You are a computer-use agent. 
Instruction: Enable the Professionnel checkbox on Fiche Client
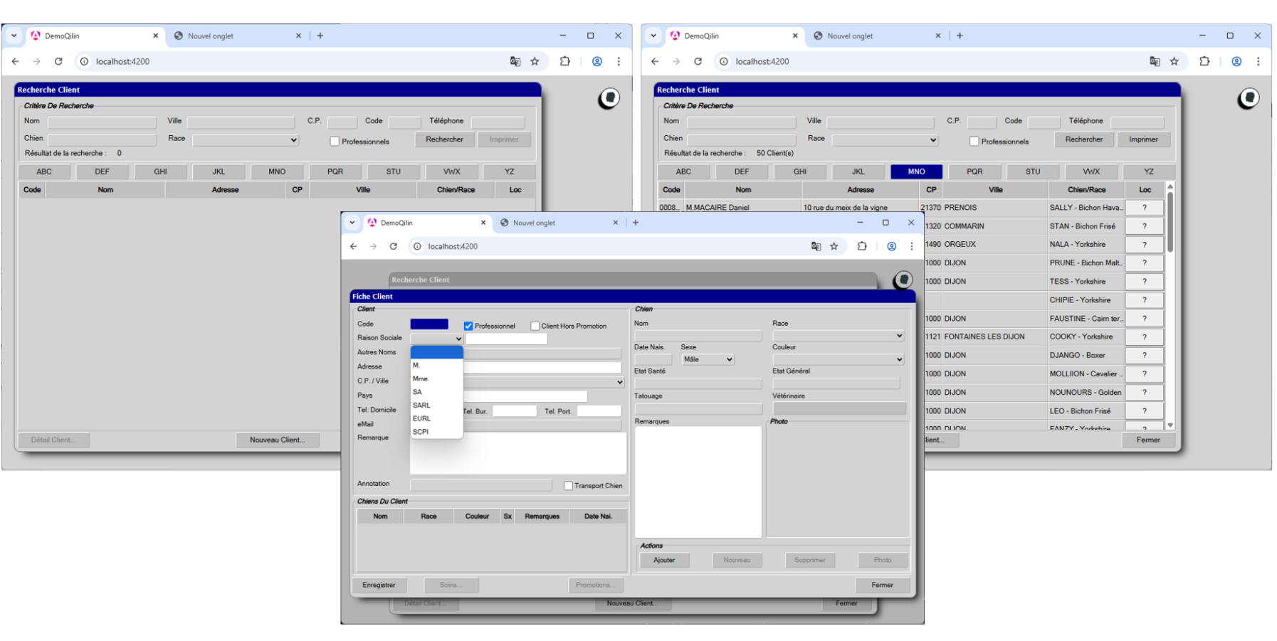[x=468, y=326]
